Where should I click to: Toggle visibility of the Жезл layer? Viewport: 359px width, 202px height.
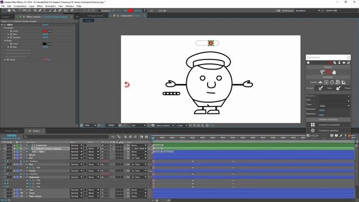point(2,155)
